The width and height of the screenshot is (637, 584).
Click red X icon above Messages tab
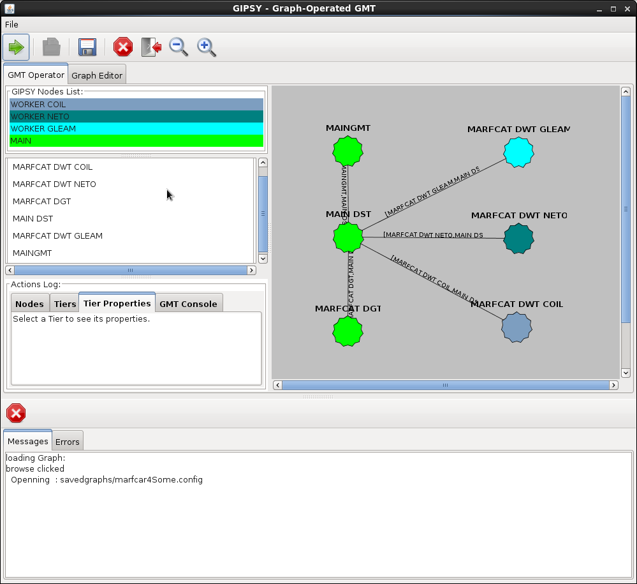click(16, 413)
